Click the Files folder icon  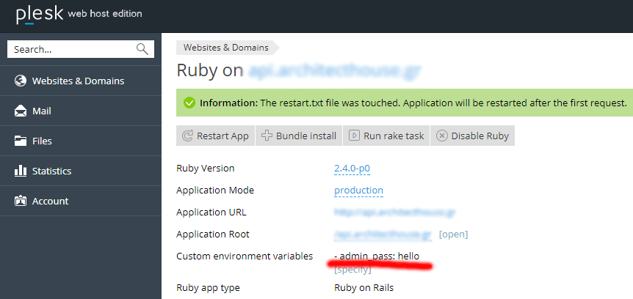pyautogui.click(x=21, y=141)
